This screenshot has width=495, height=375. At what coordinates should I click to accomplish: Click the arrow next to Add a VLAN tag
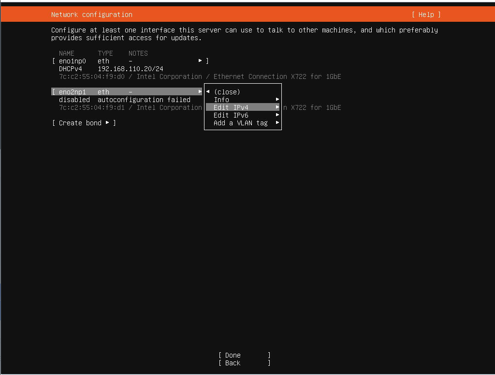click(277, 123)
